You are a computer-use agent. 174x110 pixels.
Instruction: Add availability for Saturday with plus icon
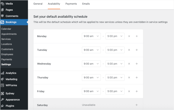click(137, 105)
